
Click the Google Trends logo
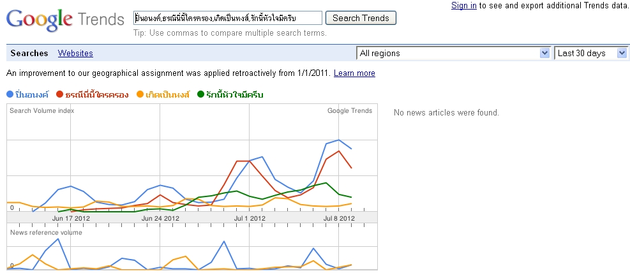64,19
